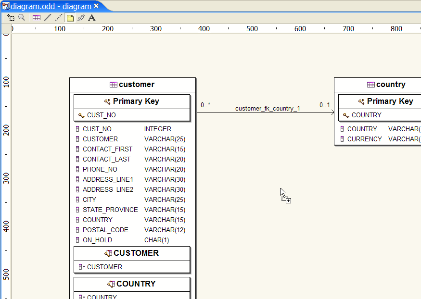Viewport: 421px width, 299px height.
Task: Choose the new table tool
Action: pos(37,18)
